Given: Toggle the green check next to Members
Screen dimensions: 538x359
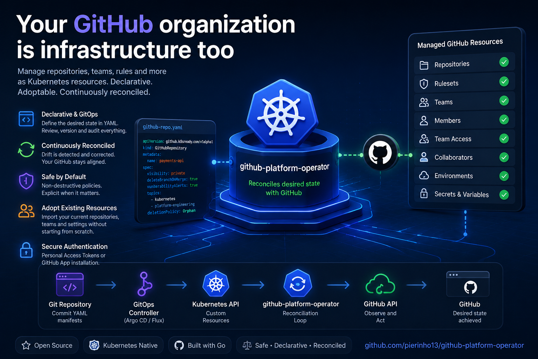Looking at the screenshot, I should pos(504,120).
